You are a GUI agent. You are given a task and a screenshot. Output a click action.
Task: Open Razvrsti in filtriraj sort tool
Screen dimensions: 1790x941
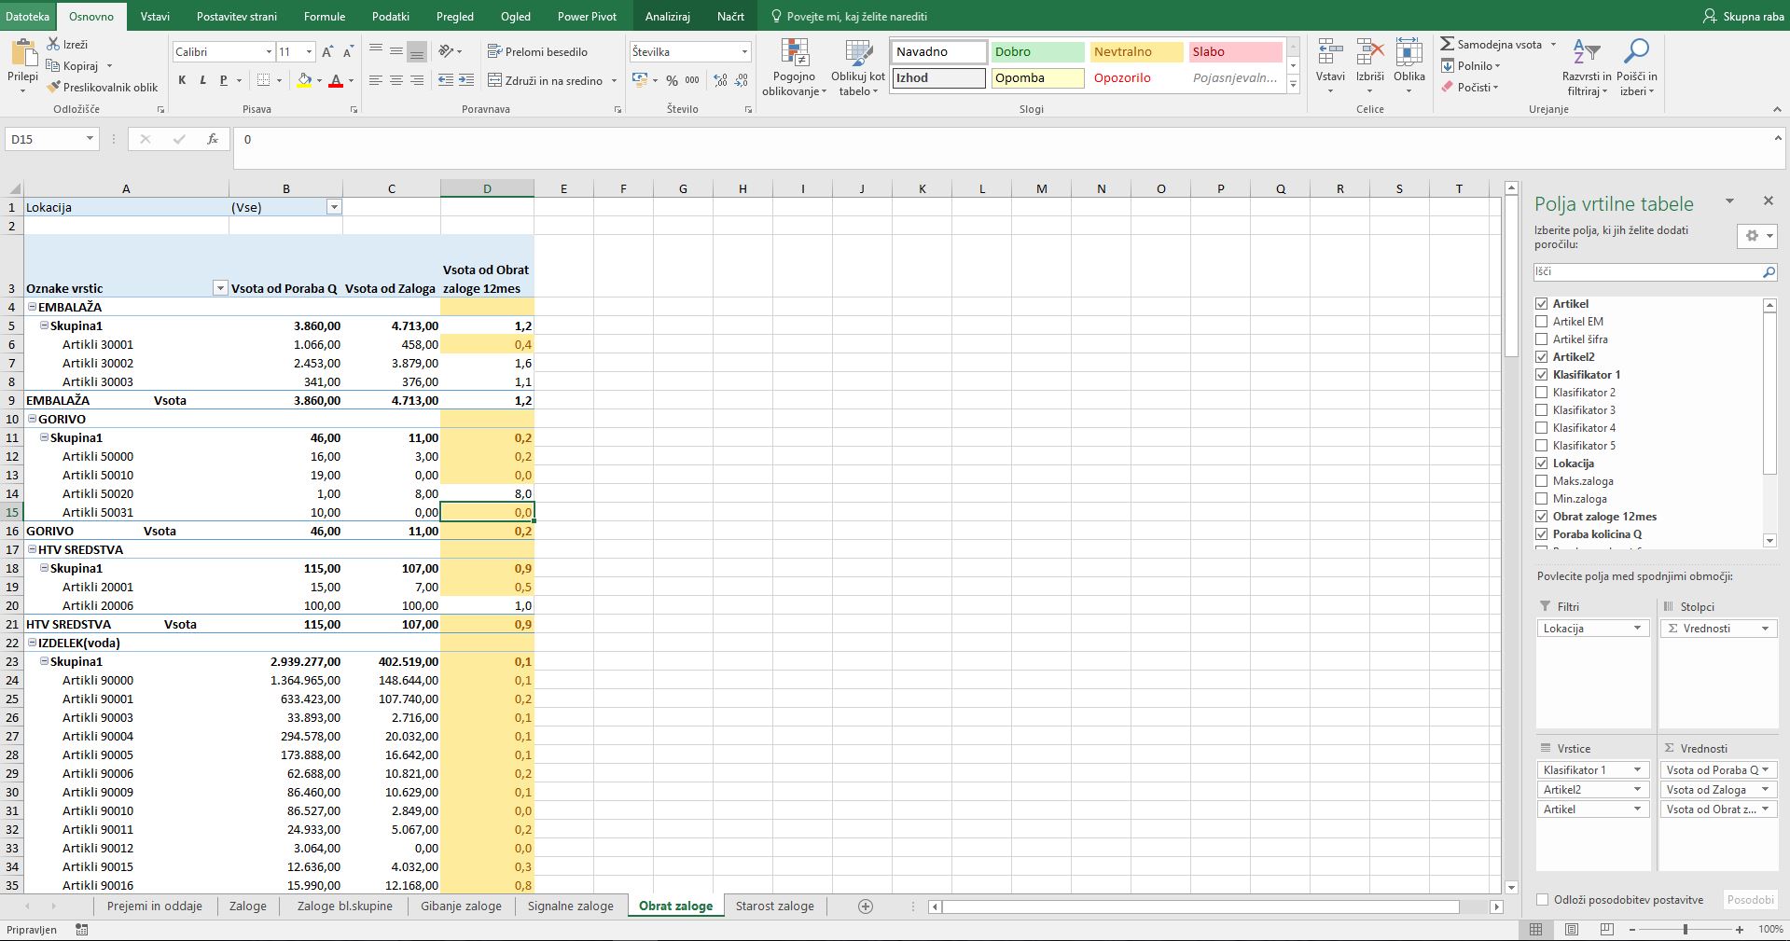coord(1587,67)
